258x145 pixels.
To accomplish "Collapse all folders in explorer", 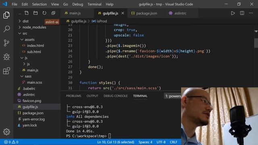I will pos(53,13).
